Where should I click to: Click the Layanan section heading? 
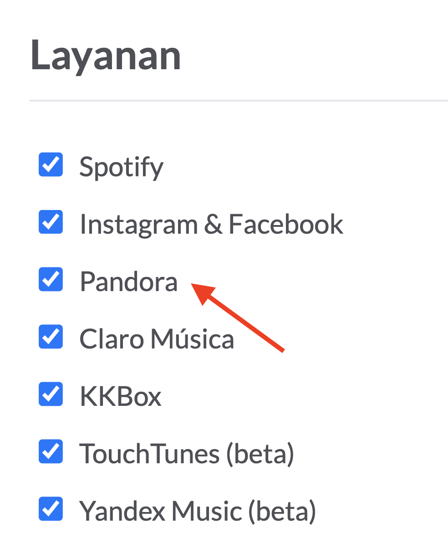[x=106, y=56]
